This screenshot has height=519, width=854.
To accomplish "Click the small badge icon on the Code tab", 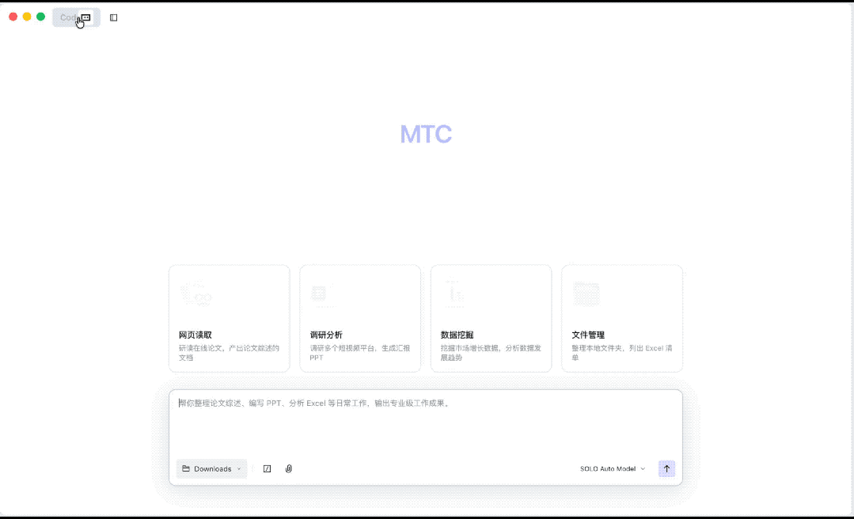I will tap(85, 17).
